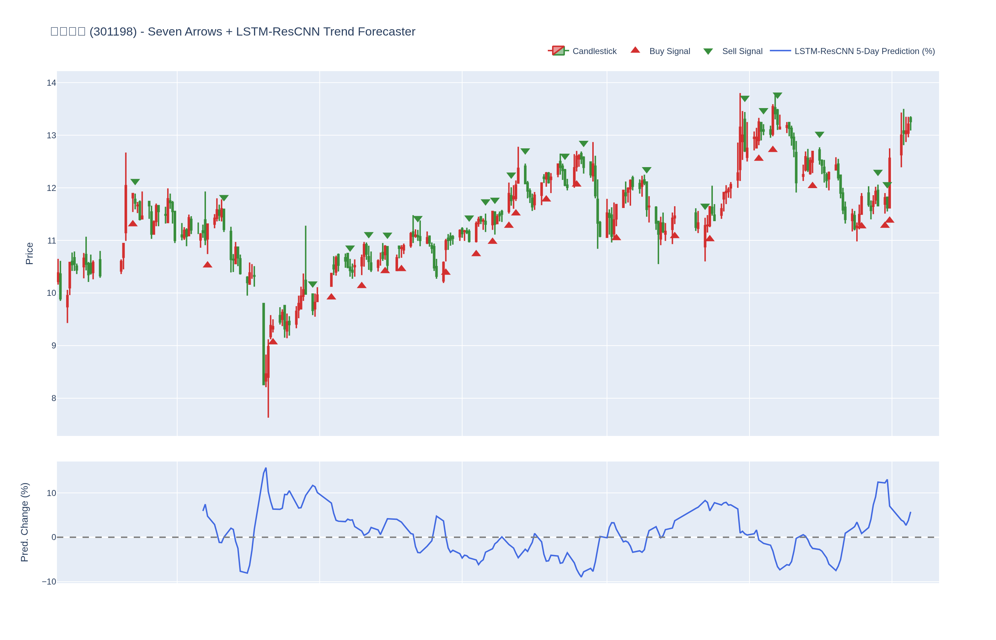
Task: Hide the Sell Signal trace via legend label
Action: click(x=742, y=51)
